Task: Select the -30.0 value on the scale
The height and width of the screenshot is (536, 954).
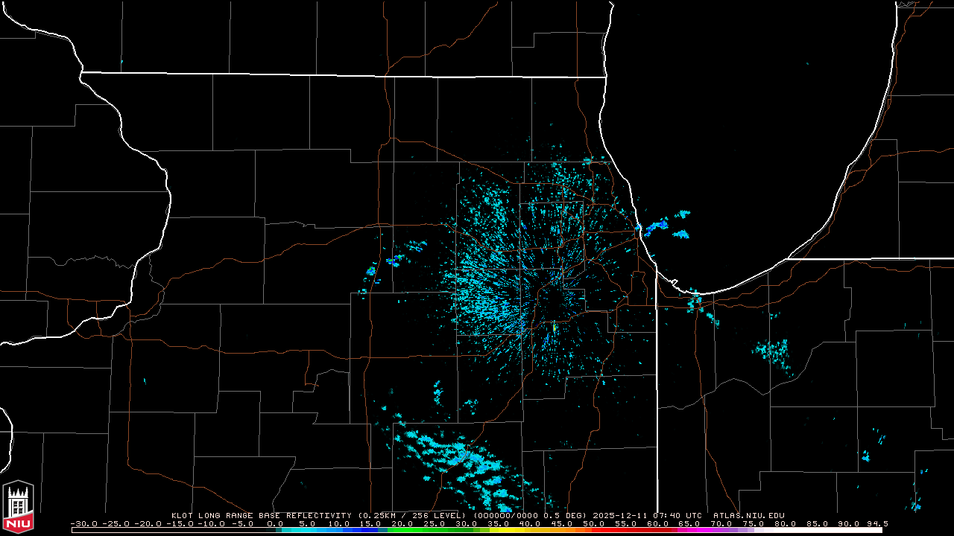Action: click(x=83, y=523)
